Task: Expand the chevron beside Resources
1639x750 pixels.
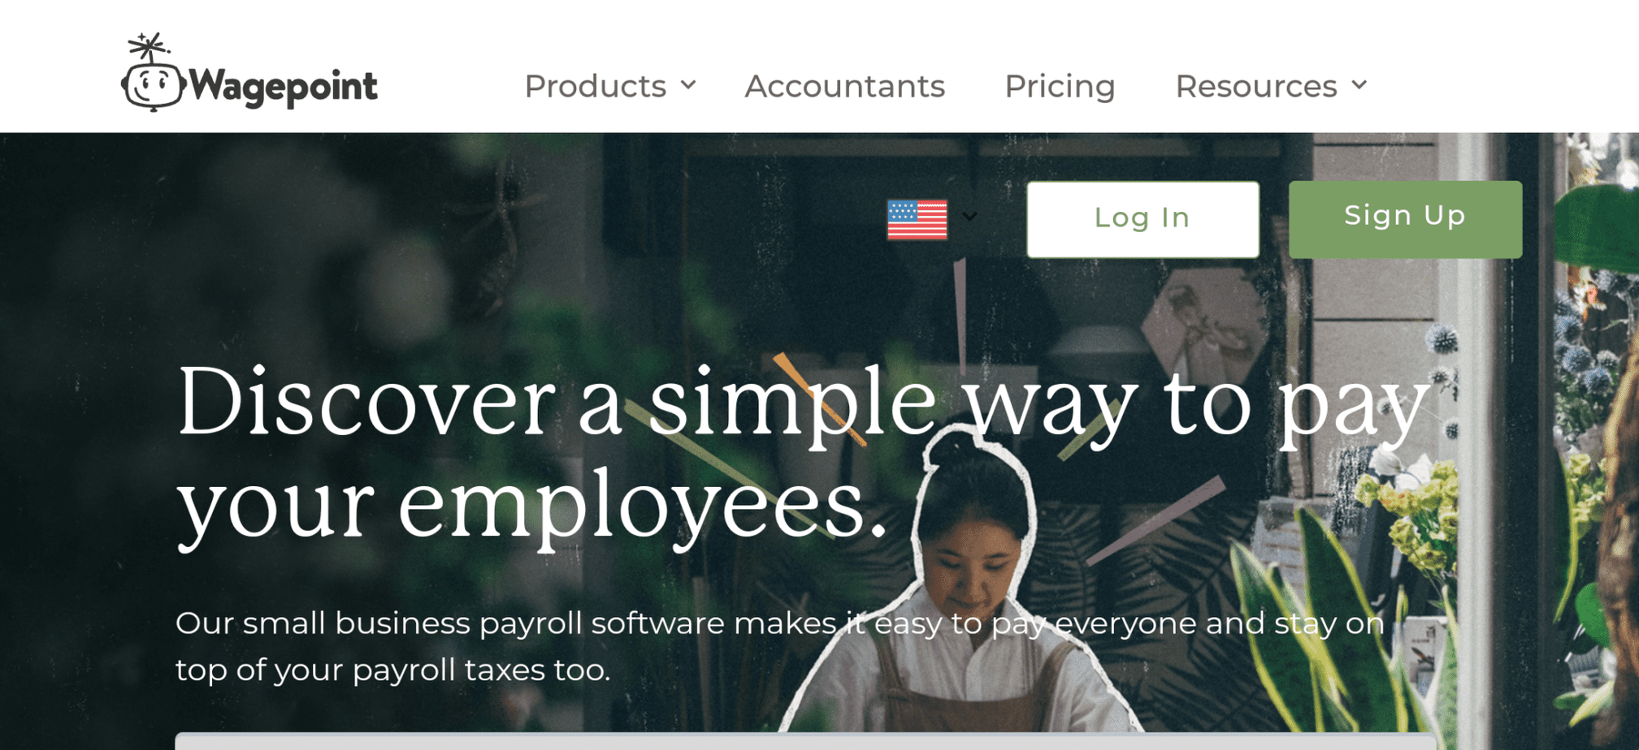Action: 1359,85
